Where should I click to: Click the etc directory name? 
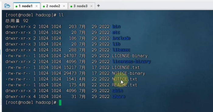pyautogui.click(x=116, y=32)
